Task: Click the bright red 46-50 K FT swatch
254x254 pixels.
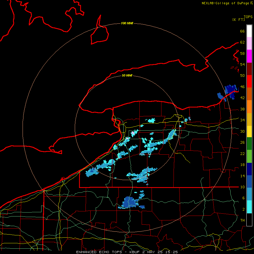Action: [249, 81]
